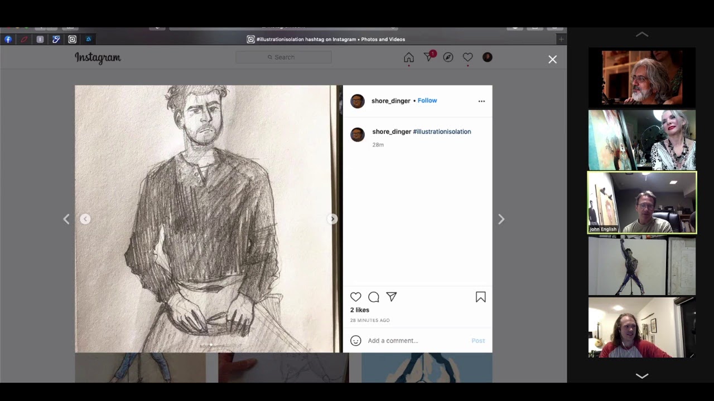Select the video tile showing a posing figure
The height and width of the screenshot is (401, 714).
coord(642,265)
